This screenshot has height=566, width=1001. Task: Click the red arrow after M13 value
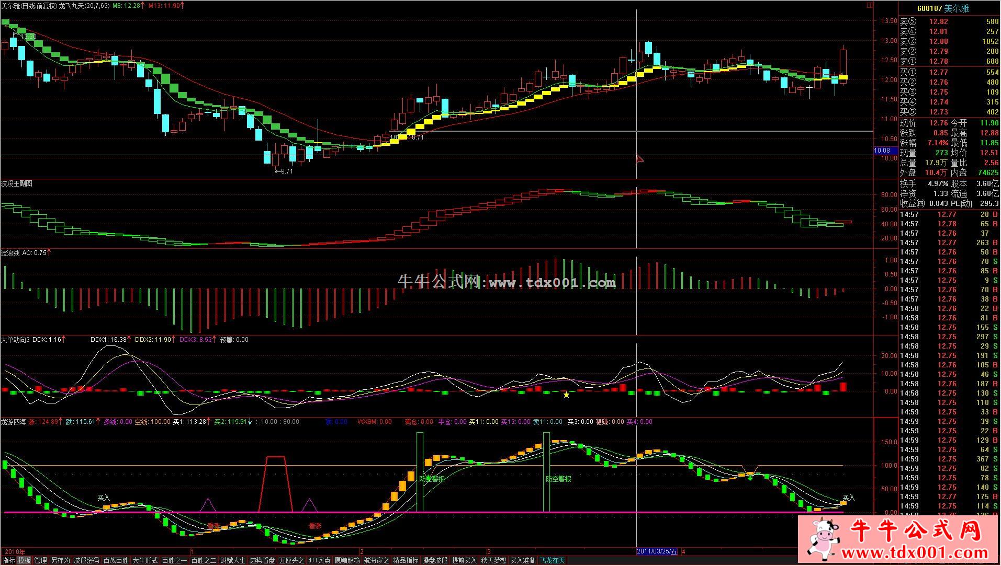[185, 5]
